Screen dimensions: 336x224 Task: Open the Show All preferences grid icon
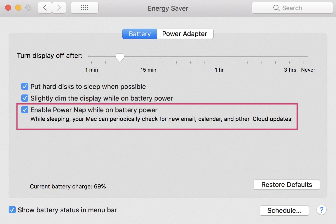click(x=84, y=8)
